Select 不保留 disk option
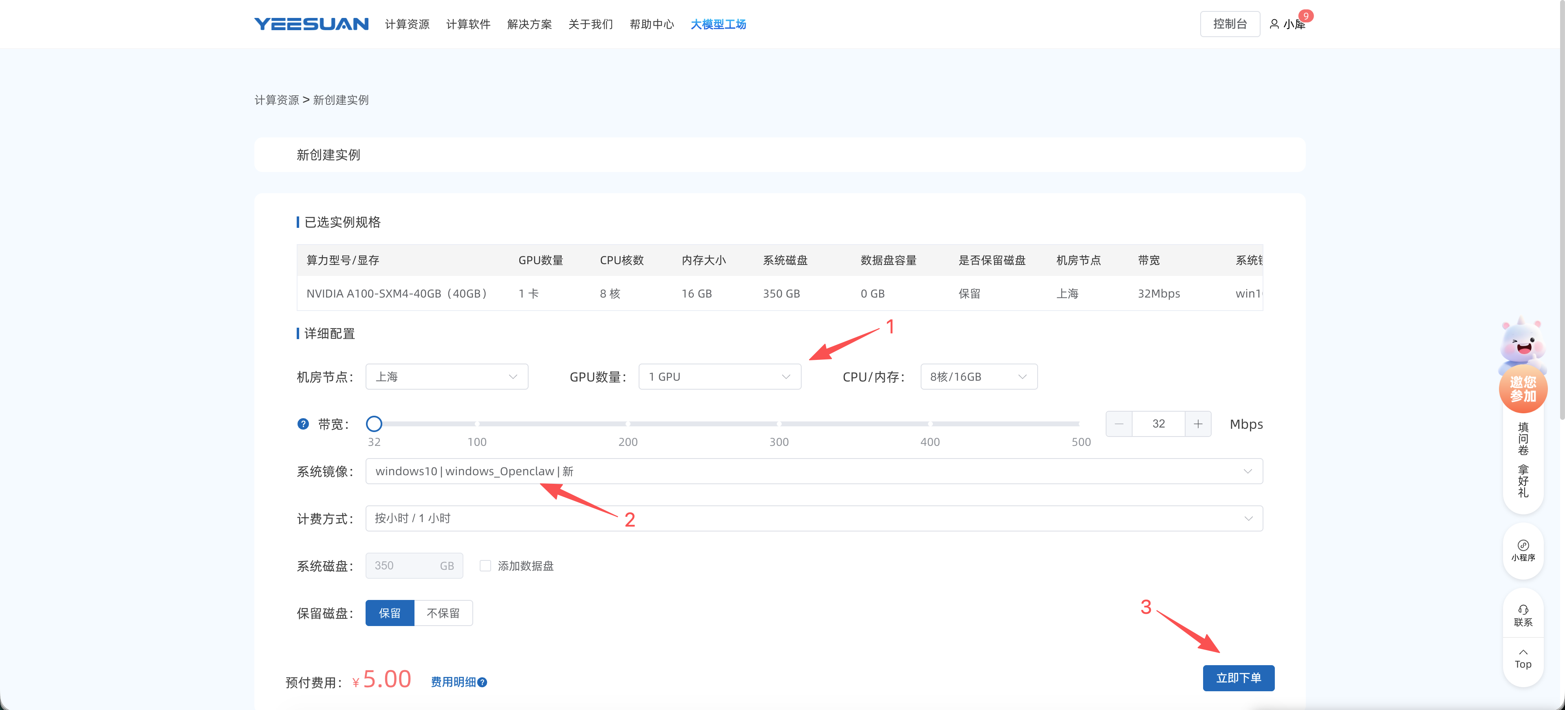Screen dimensions: 1565x710 pos(443,613)
